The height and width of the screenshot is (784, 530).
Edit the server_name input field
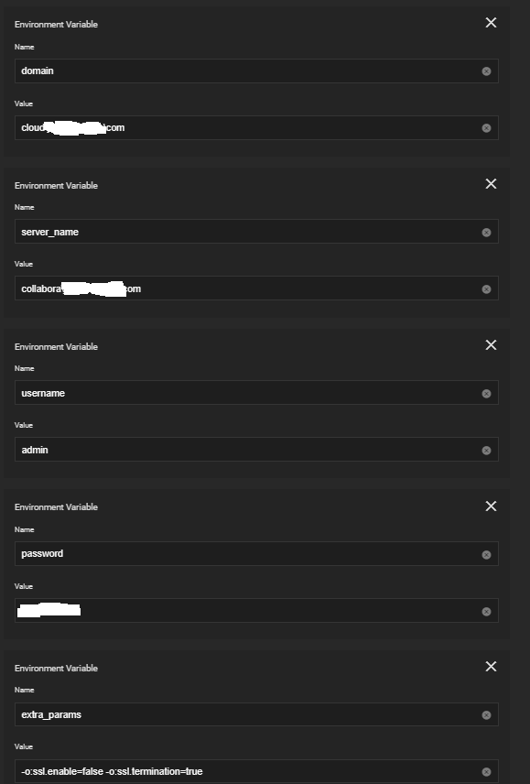pyautogui.click(x=256, y=232)
